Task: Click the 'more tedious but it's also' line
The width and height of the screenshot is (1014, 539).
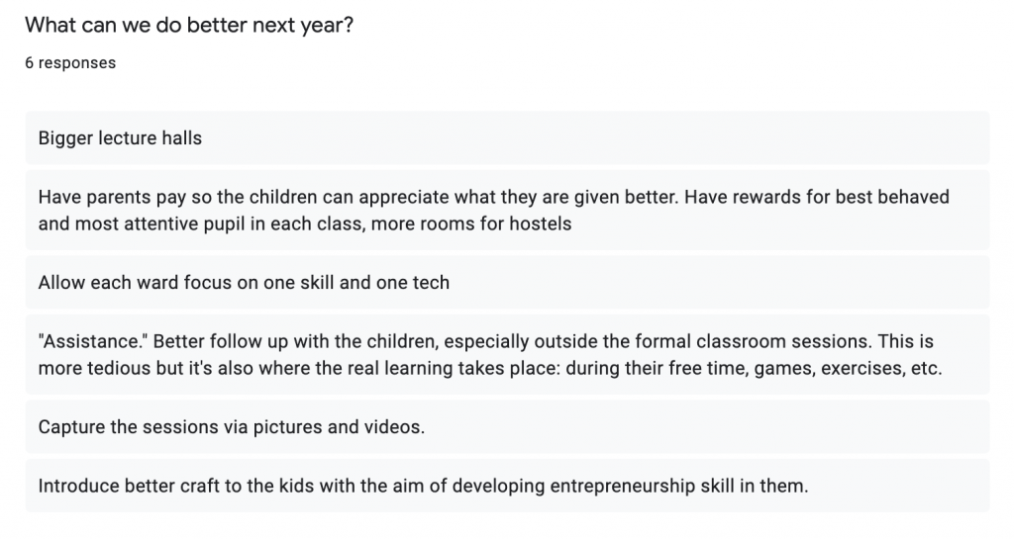Action: 489,368
